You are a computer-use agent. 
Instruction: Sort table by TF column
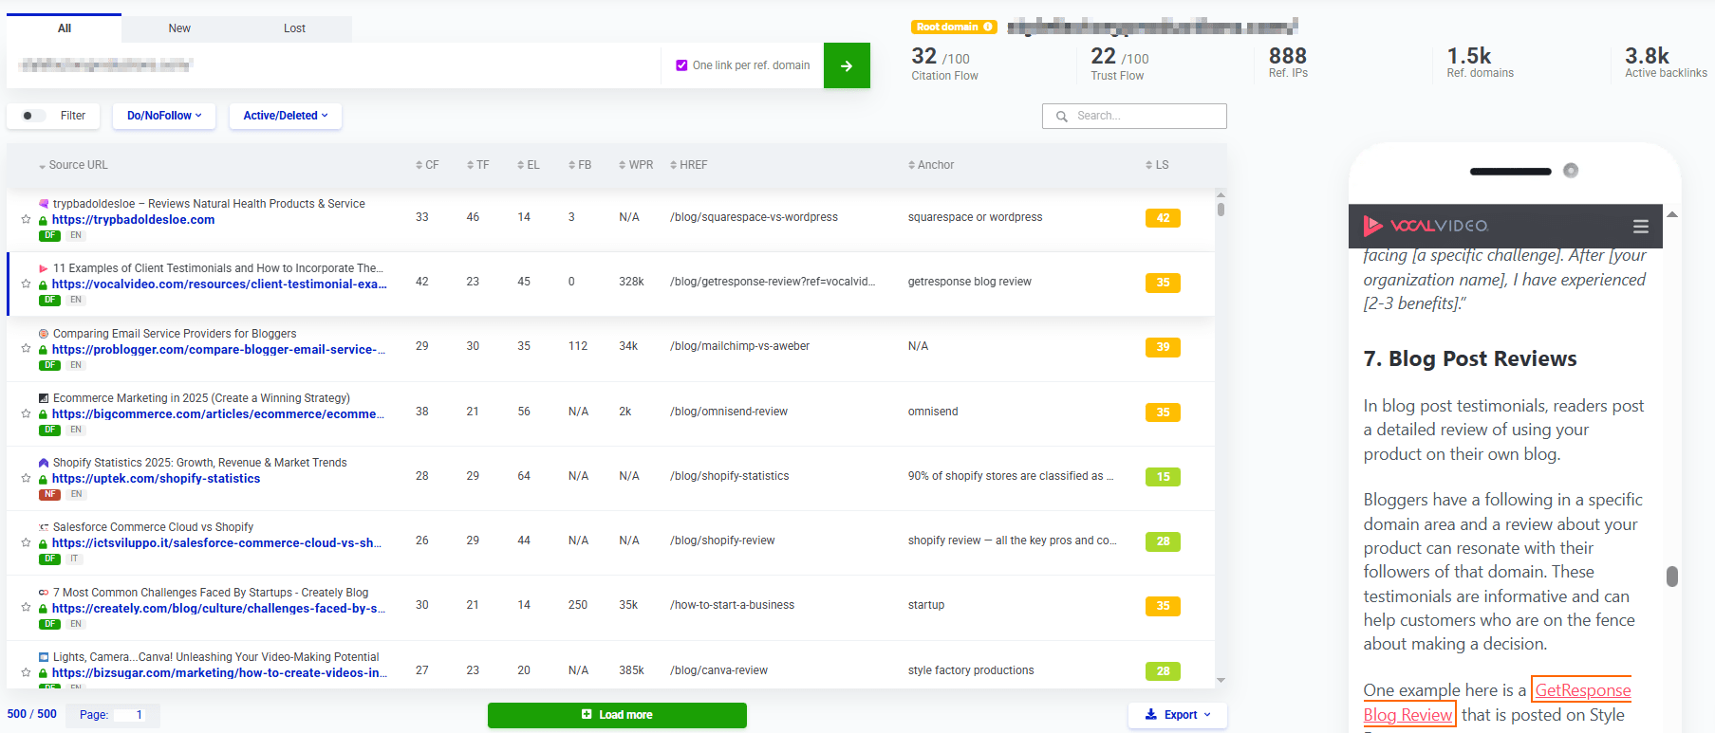point(477,165)
